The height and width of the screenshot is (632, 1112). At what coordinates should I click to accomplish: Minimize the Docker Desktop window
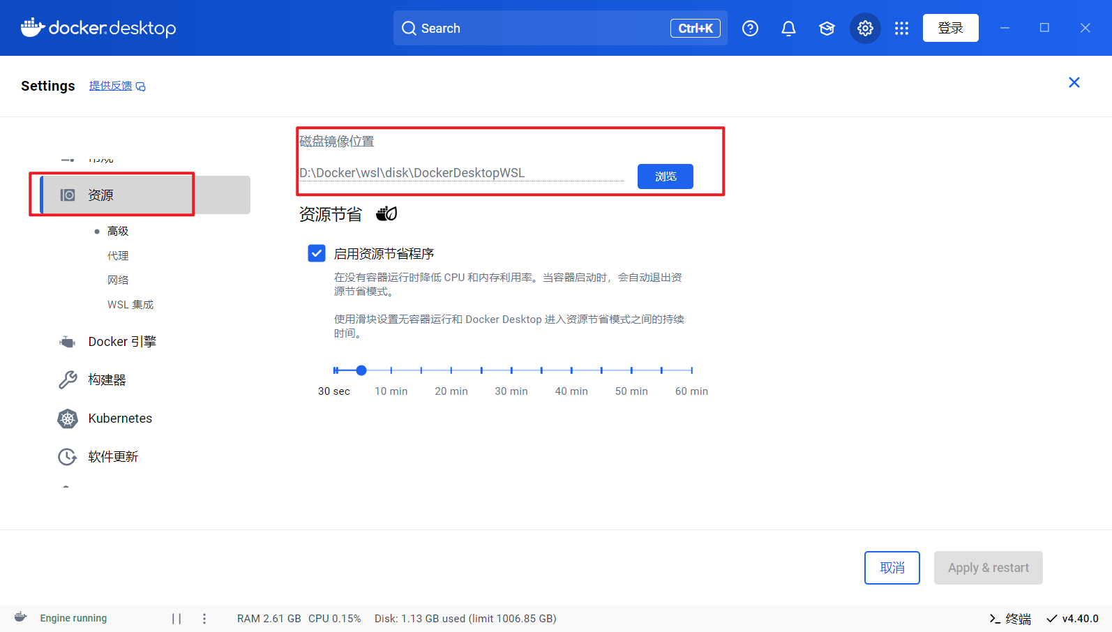[1005, 28]
